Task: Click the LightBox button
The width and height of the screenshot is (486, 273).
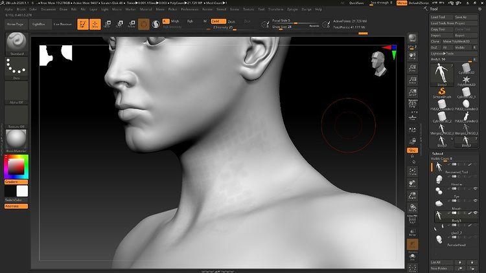Action: tap(38, 24)
